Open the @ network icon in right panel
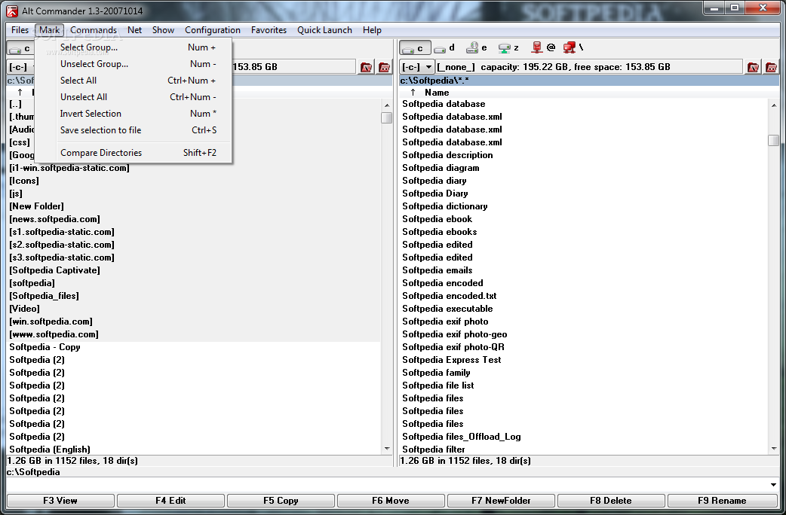This screenshot has height=515, width=786. click(x=544, y=48)
